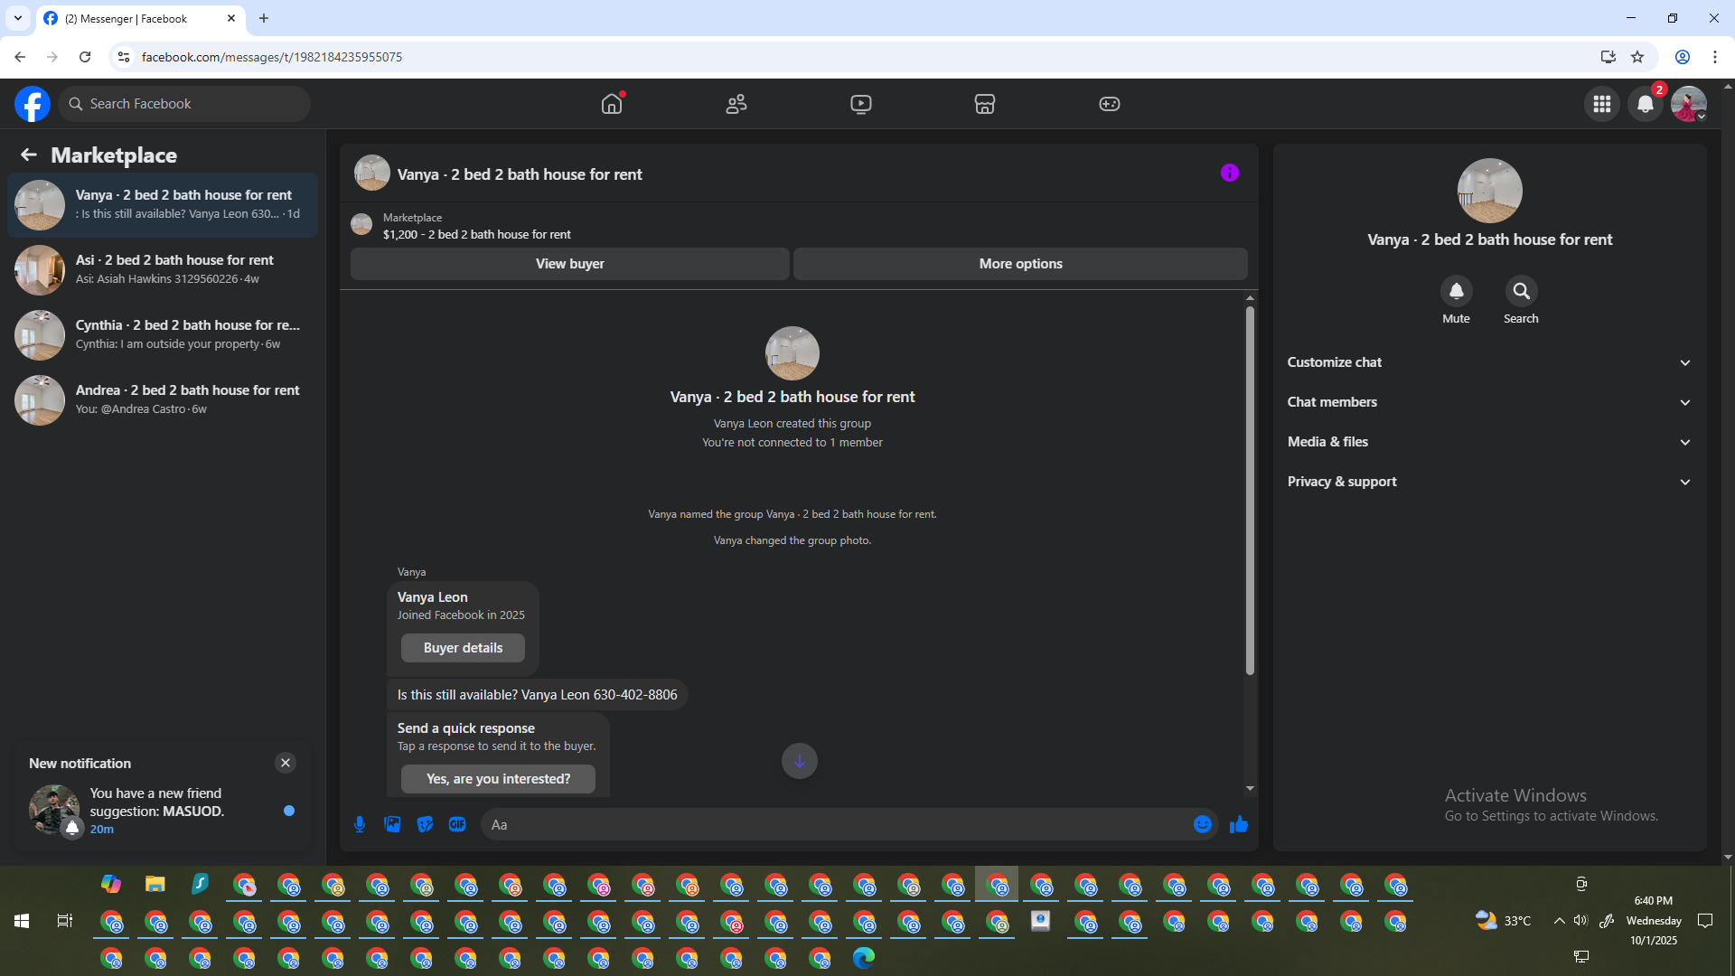Choose a sticker from the composer
Screen dimensions: 1735x976
425,824
